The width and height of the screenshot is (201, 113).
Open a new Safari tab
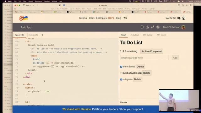click(187, 5)
